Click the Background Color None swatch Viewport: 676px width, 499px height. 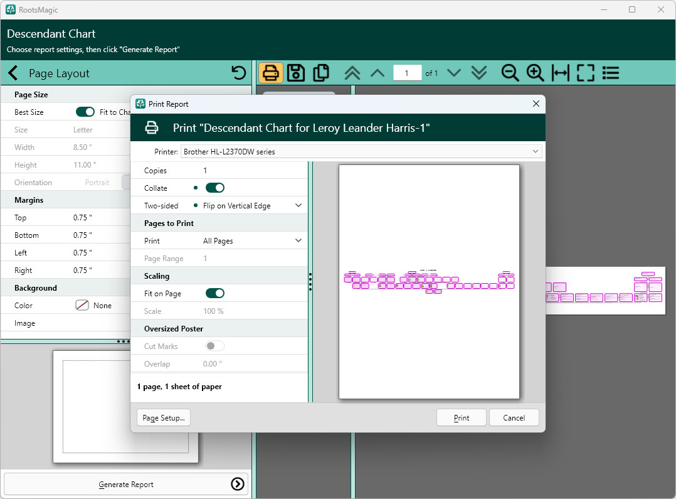pyautogui.click(x=82, y=305)
